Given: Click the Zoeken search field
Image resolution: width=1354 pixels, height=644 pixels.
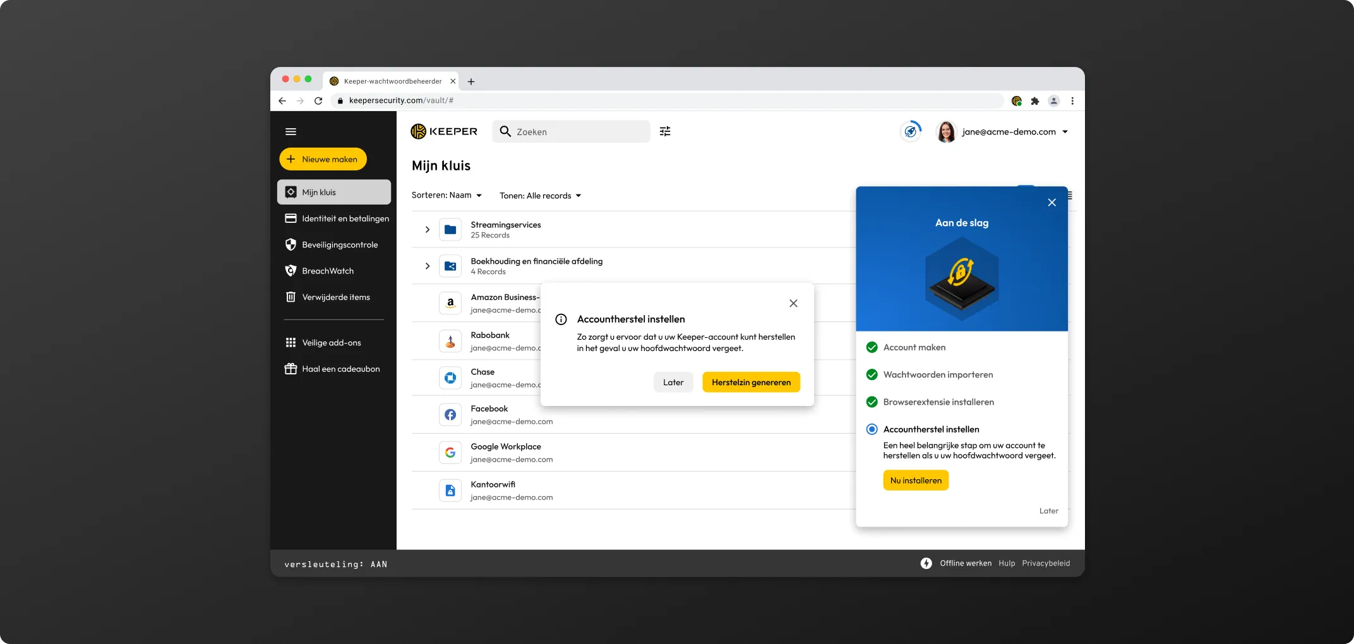Looking at the screenshot, I should click(x=571, y=131).
